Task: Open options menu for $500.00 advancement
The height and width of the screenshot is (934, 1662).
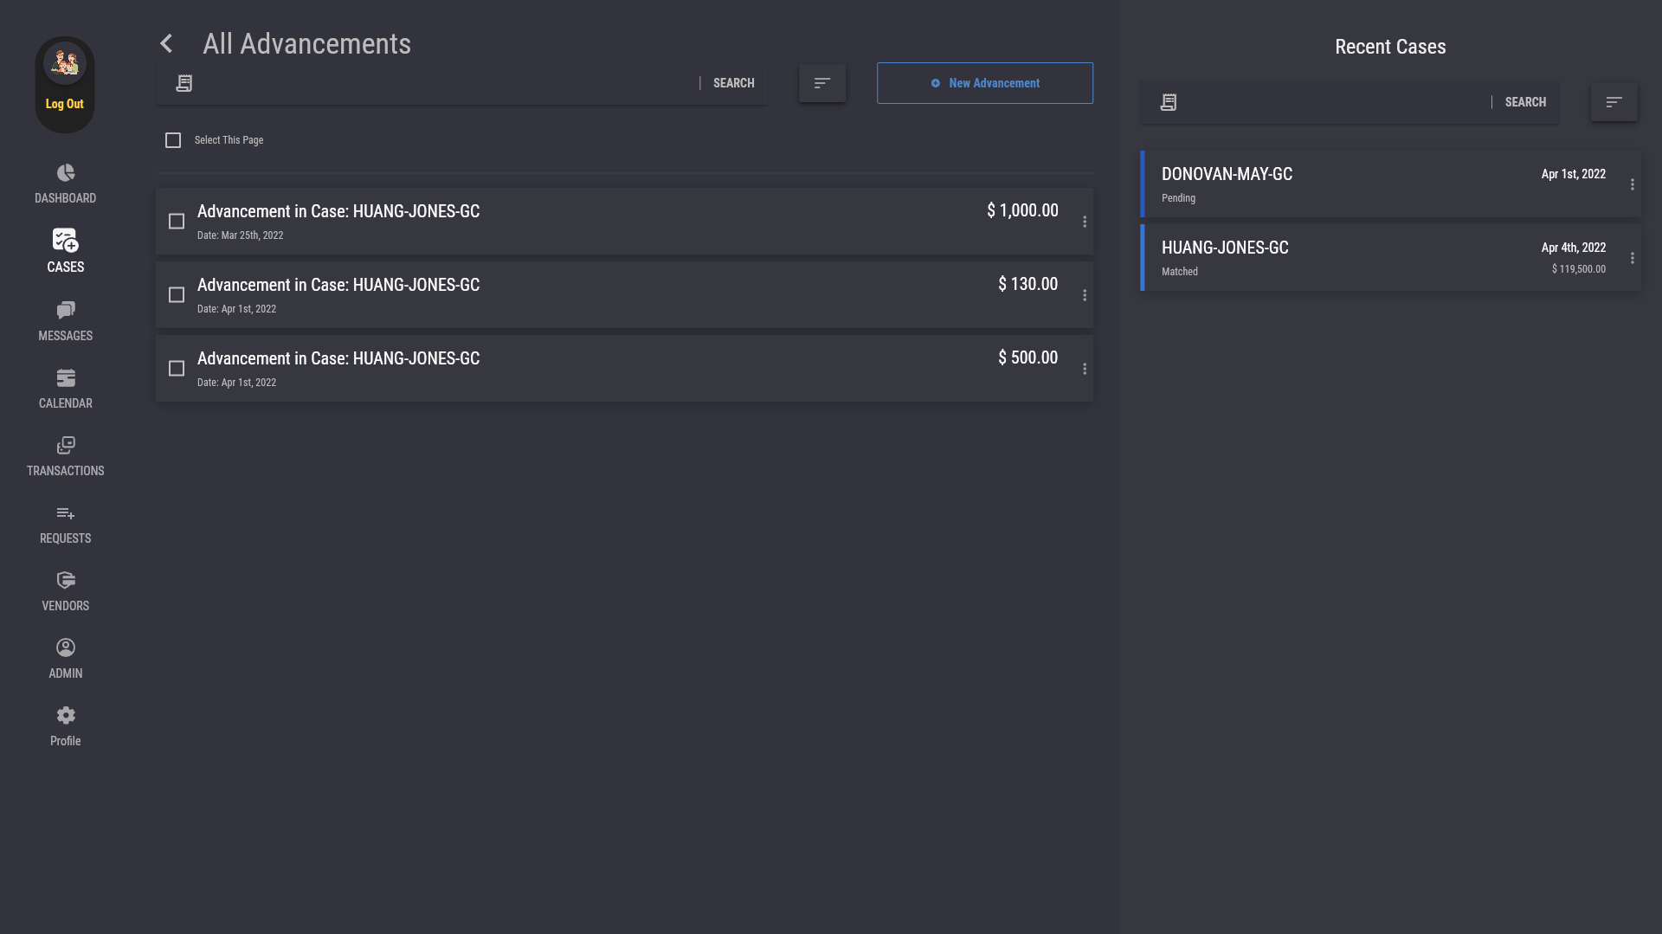Action: (1085, 369)
